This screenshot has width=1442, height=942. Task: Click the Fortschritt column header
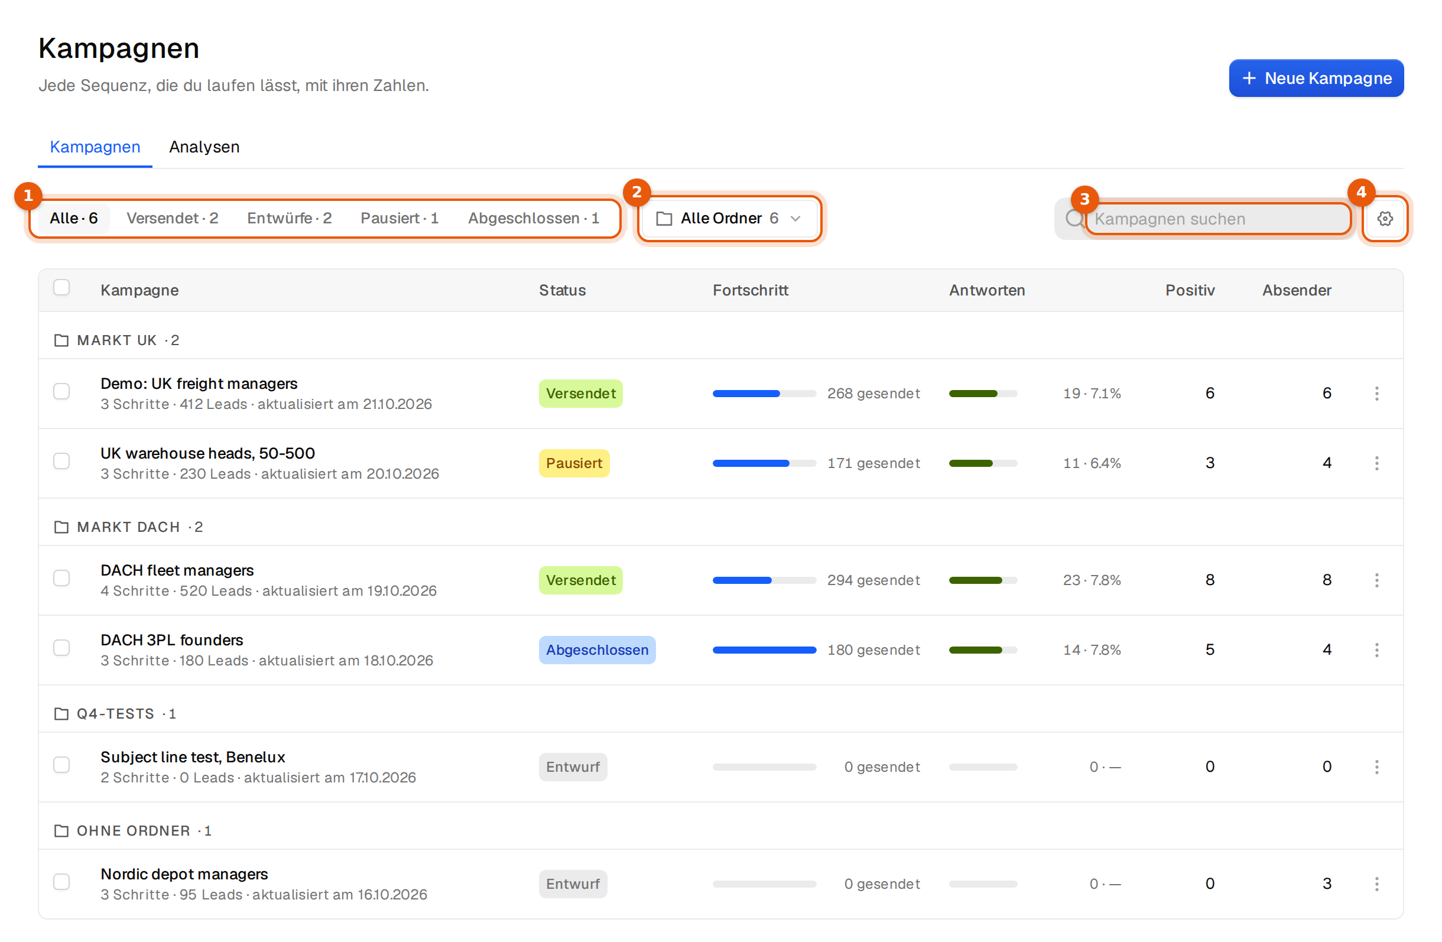tap(750, 290)
